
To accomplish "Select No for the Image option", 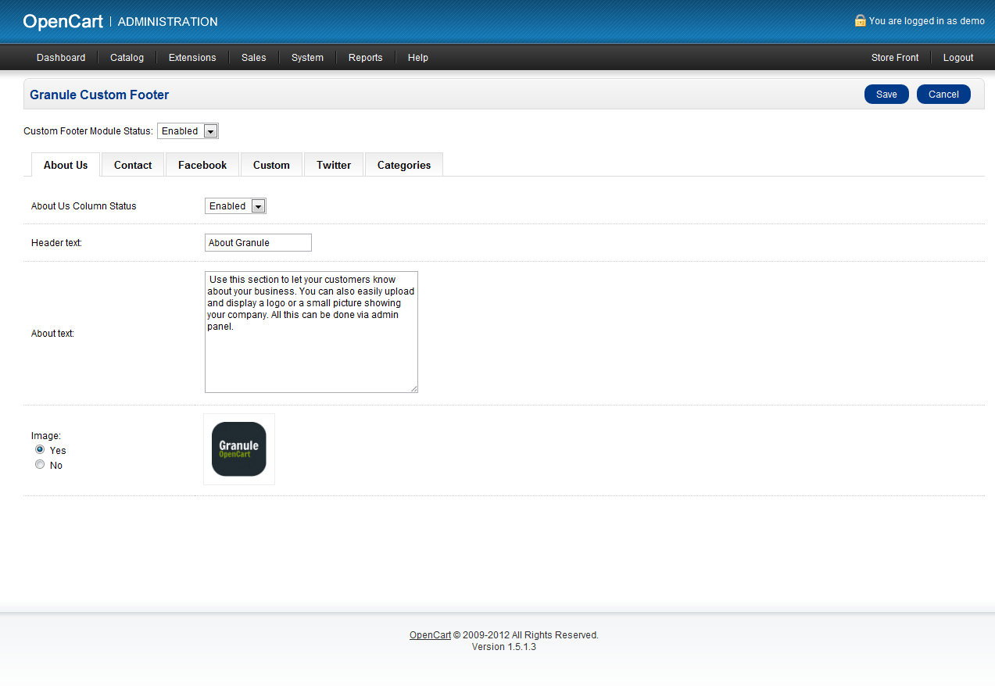I will tap(40, 465).
